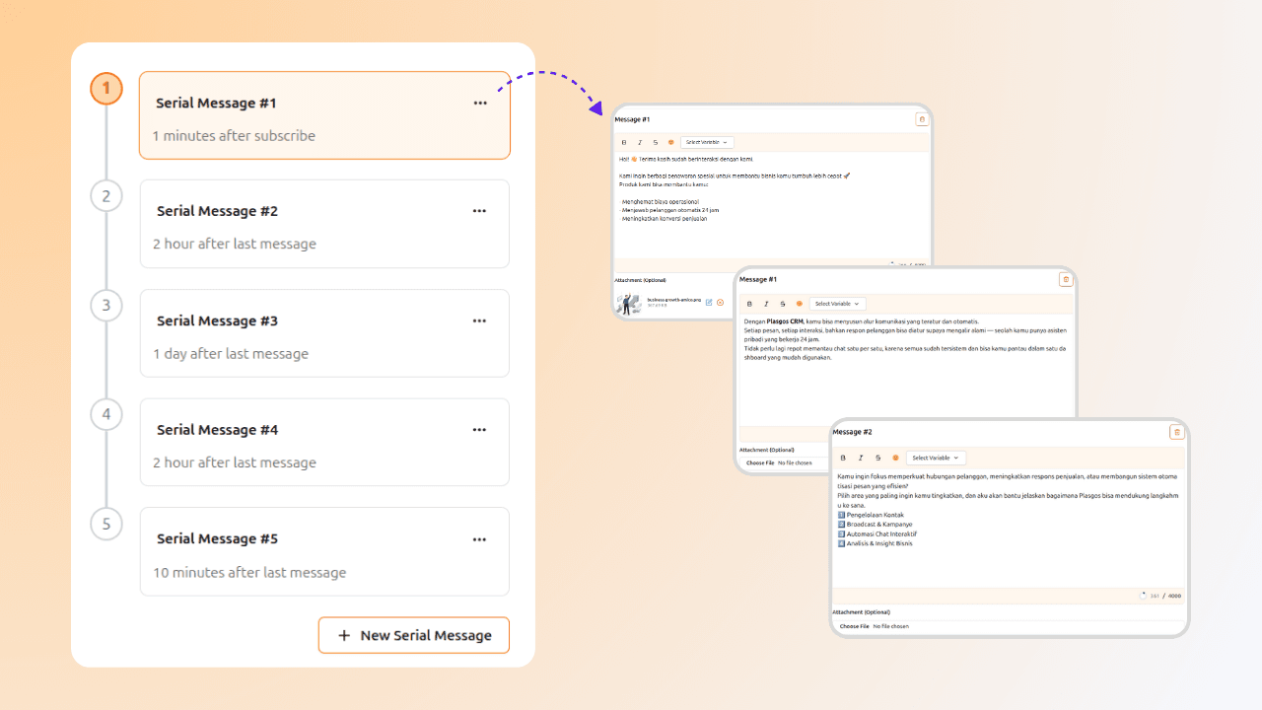The height and width of the screenshot is (710, 1262).
Task: Click the New Serial Message button
Action: click(414, 635)
